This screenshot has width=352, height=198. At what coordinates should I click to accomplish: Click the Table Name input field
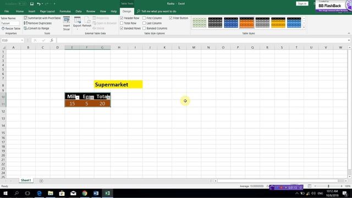tap(10, 23)
